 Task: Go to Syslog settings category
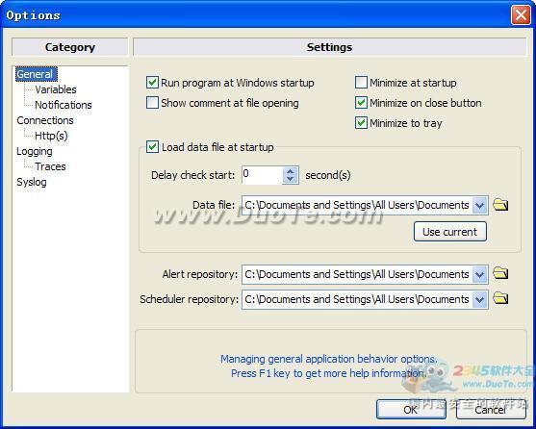click(x=32, y=182)
